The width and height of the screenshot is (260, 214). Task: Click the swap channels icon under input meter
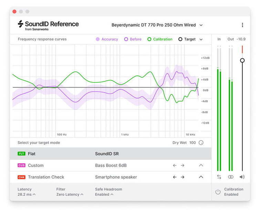pyautogui.click(x=219, y=177)
